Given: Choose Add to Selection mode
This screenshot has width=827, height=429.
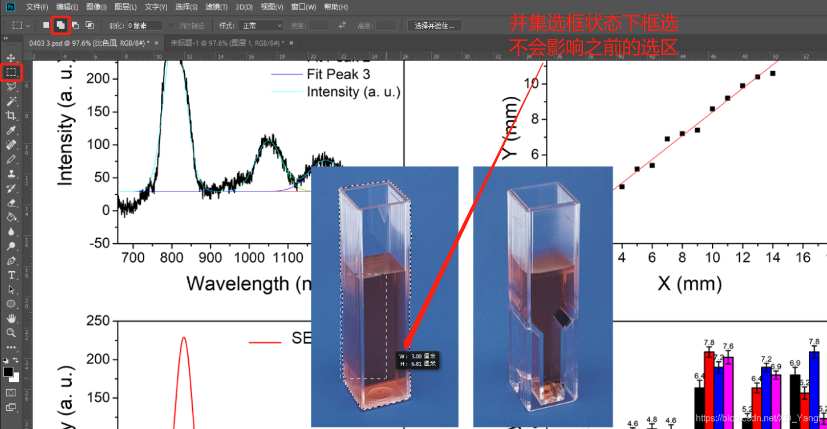Looking at the screenshot, I should (x=60, y=26).
